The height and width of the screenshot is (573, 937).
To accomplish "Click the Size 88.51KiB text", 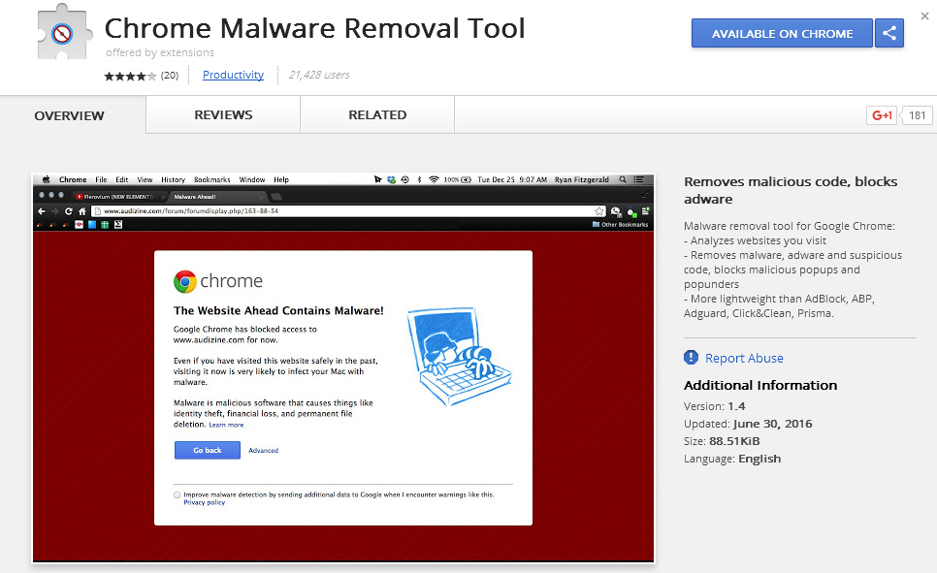I will (x=722, y=441).
